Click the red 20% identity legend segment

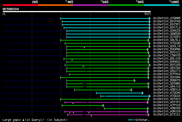point(20,5)
